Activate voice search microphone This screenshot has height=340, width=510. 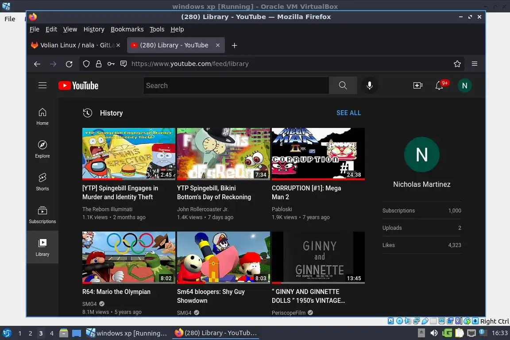point(370,85)
